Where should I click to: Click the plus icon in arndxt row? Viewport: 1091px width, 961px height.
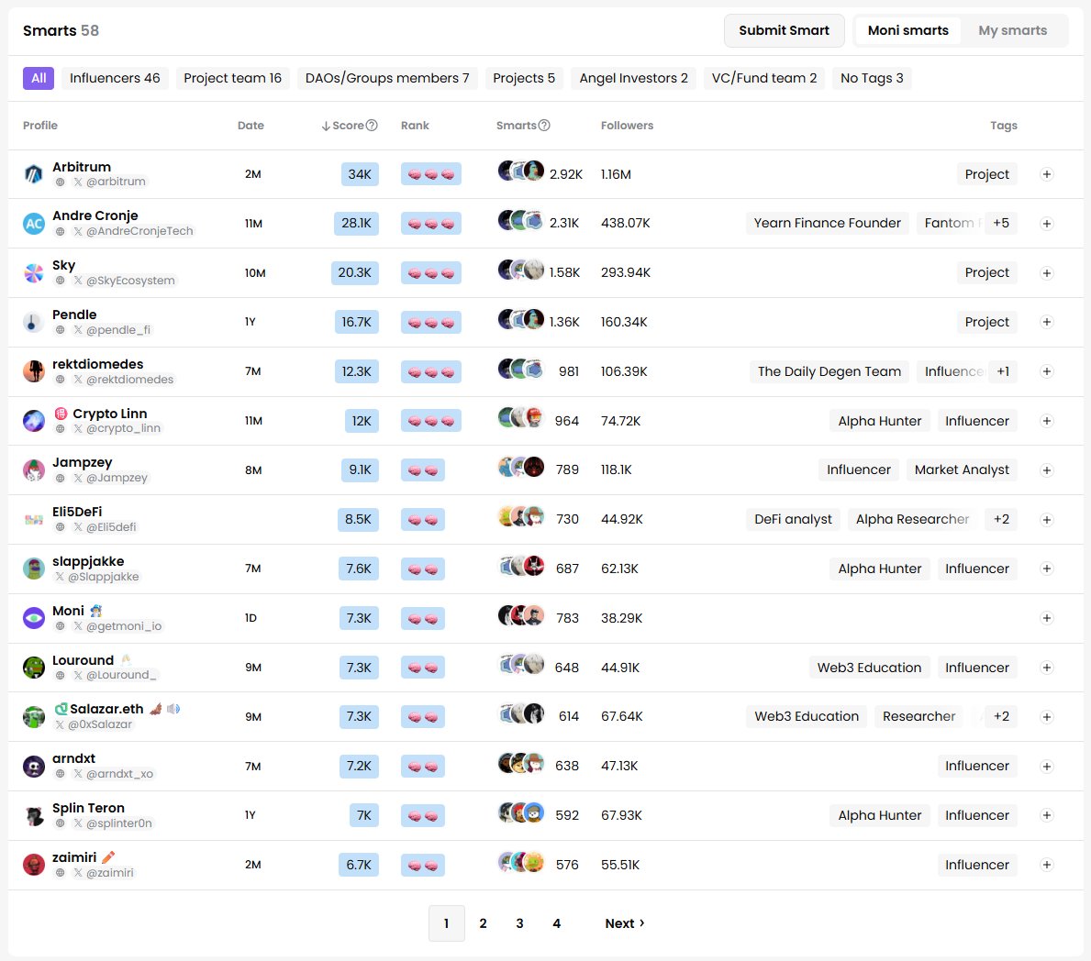[x=1046, y=767]
